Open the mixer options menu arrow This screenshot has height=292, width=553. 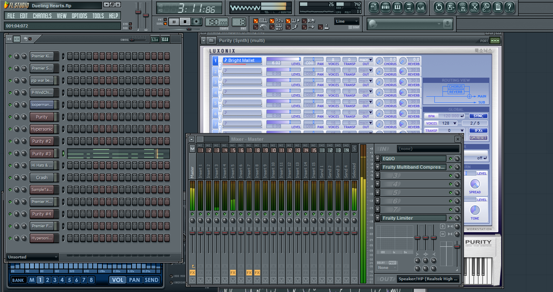click(x=191, y=139)
